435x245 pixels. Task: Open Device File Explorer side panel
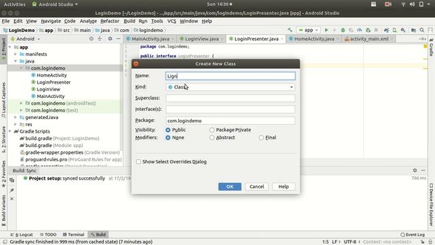tap(432, 204)
